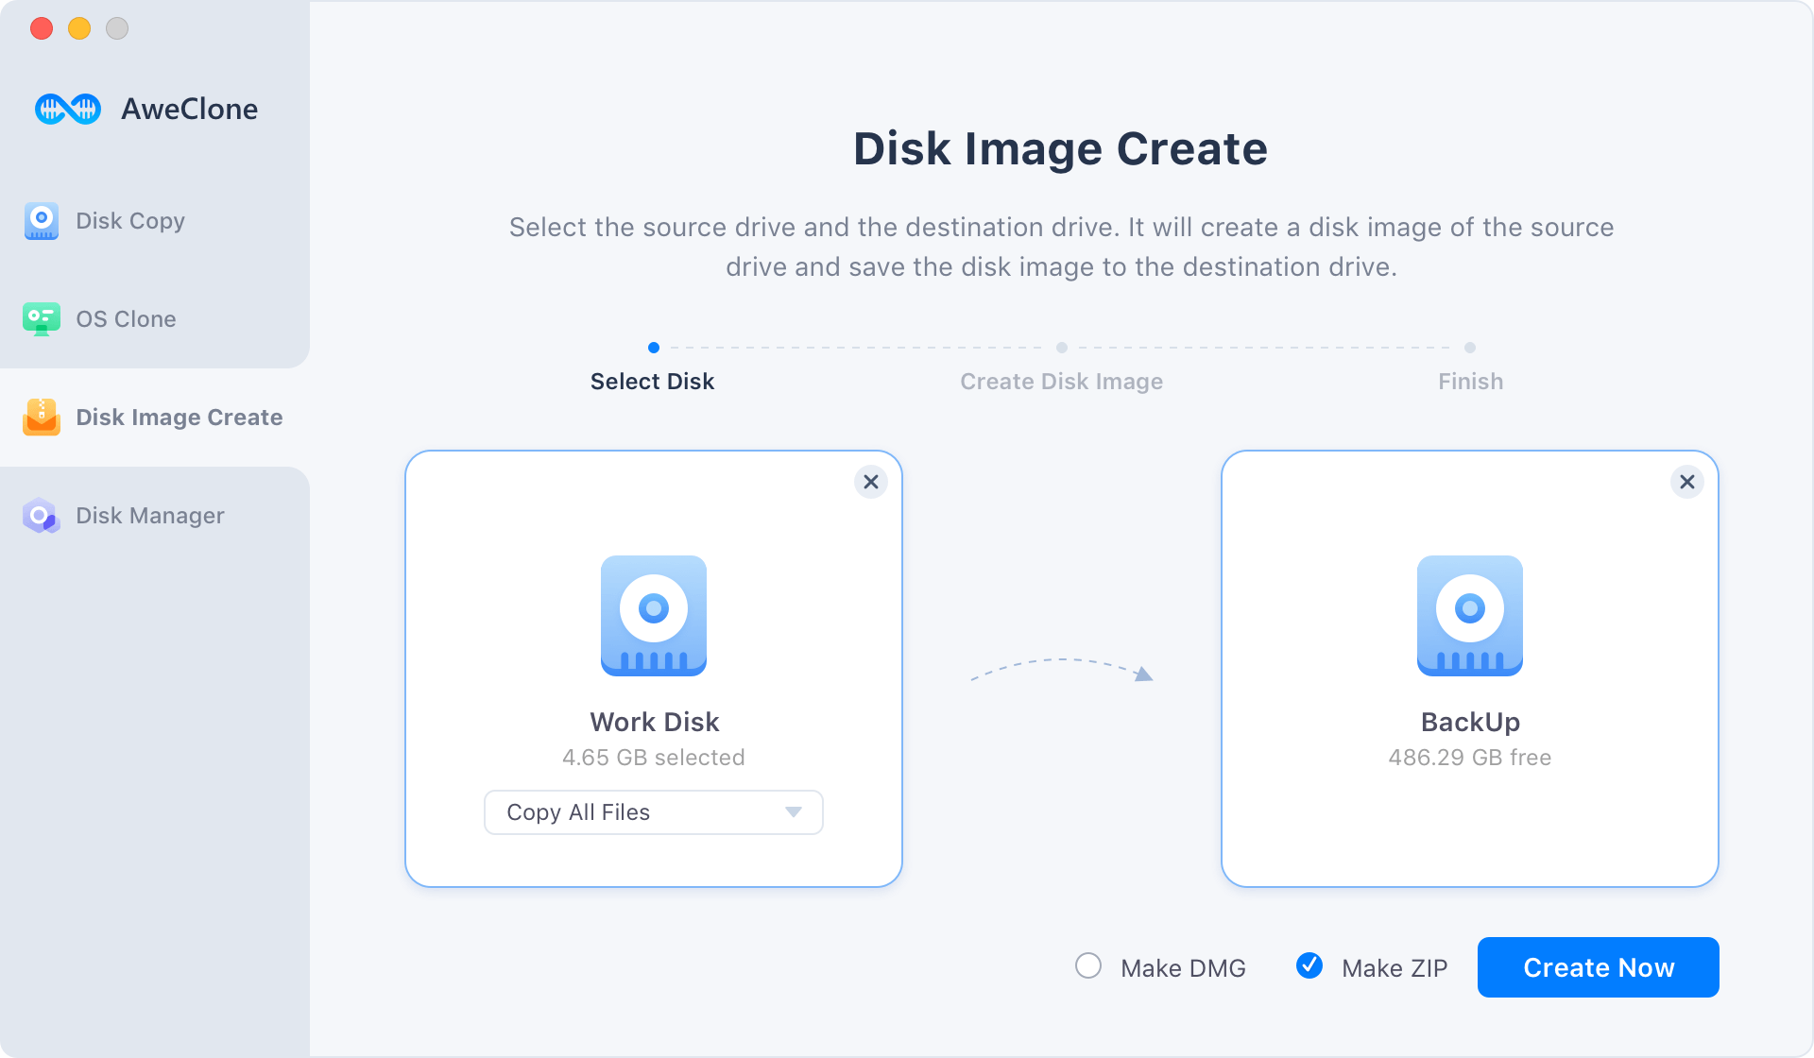Click the BackUp name label
1814x1058 pixels.
coord(1471,722)
